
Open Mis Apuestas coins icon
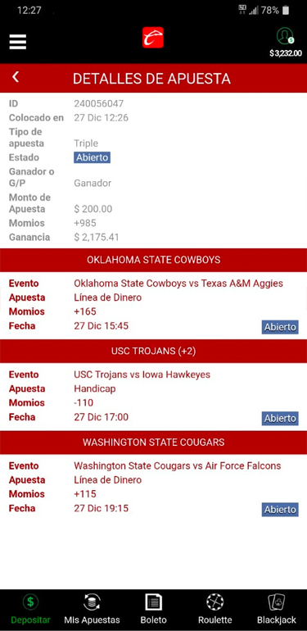[92, 602]
